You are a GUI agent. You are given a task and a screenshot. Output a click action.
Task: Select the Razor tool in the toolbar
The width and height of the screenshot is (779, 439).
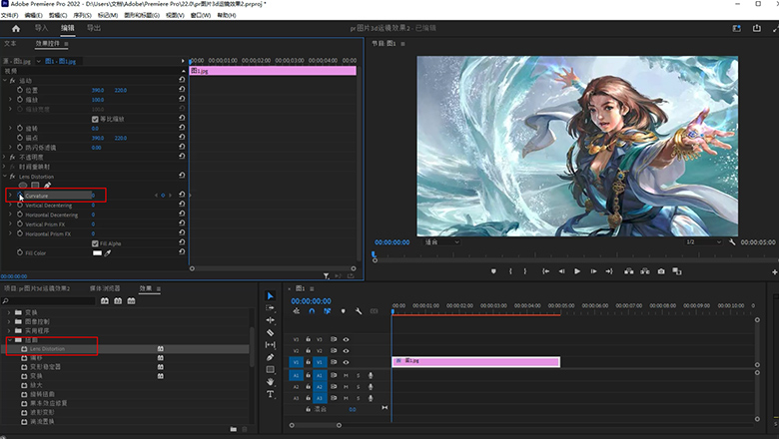click(271, 332)
